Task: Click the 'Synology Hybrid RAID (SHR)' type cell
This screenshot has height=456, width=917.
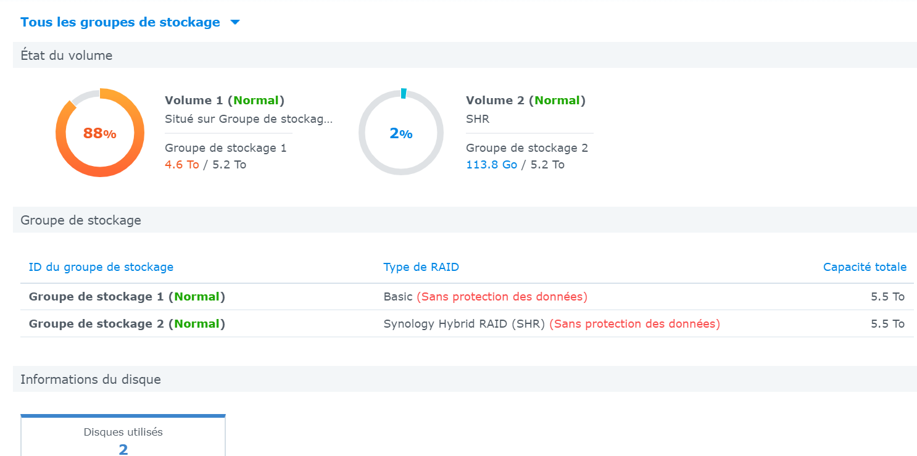Action: (464, 324)
